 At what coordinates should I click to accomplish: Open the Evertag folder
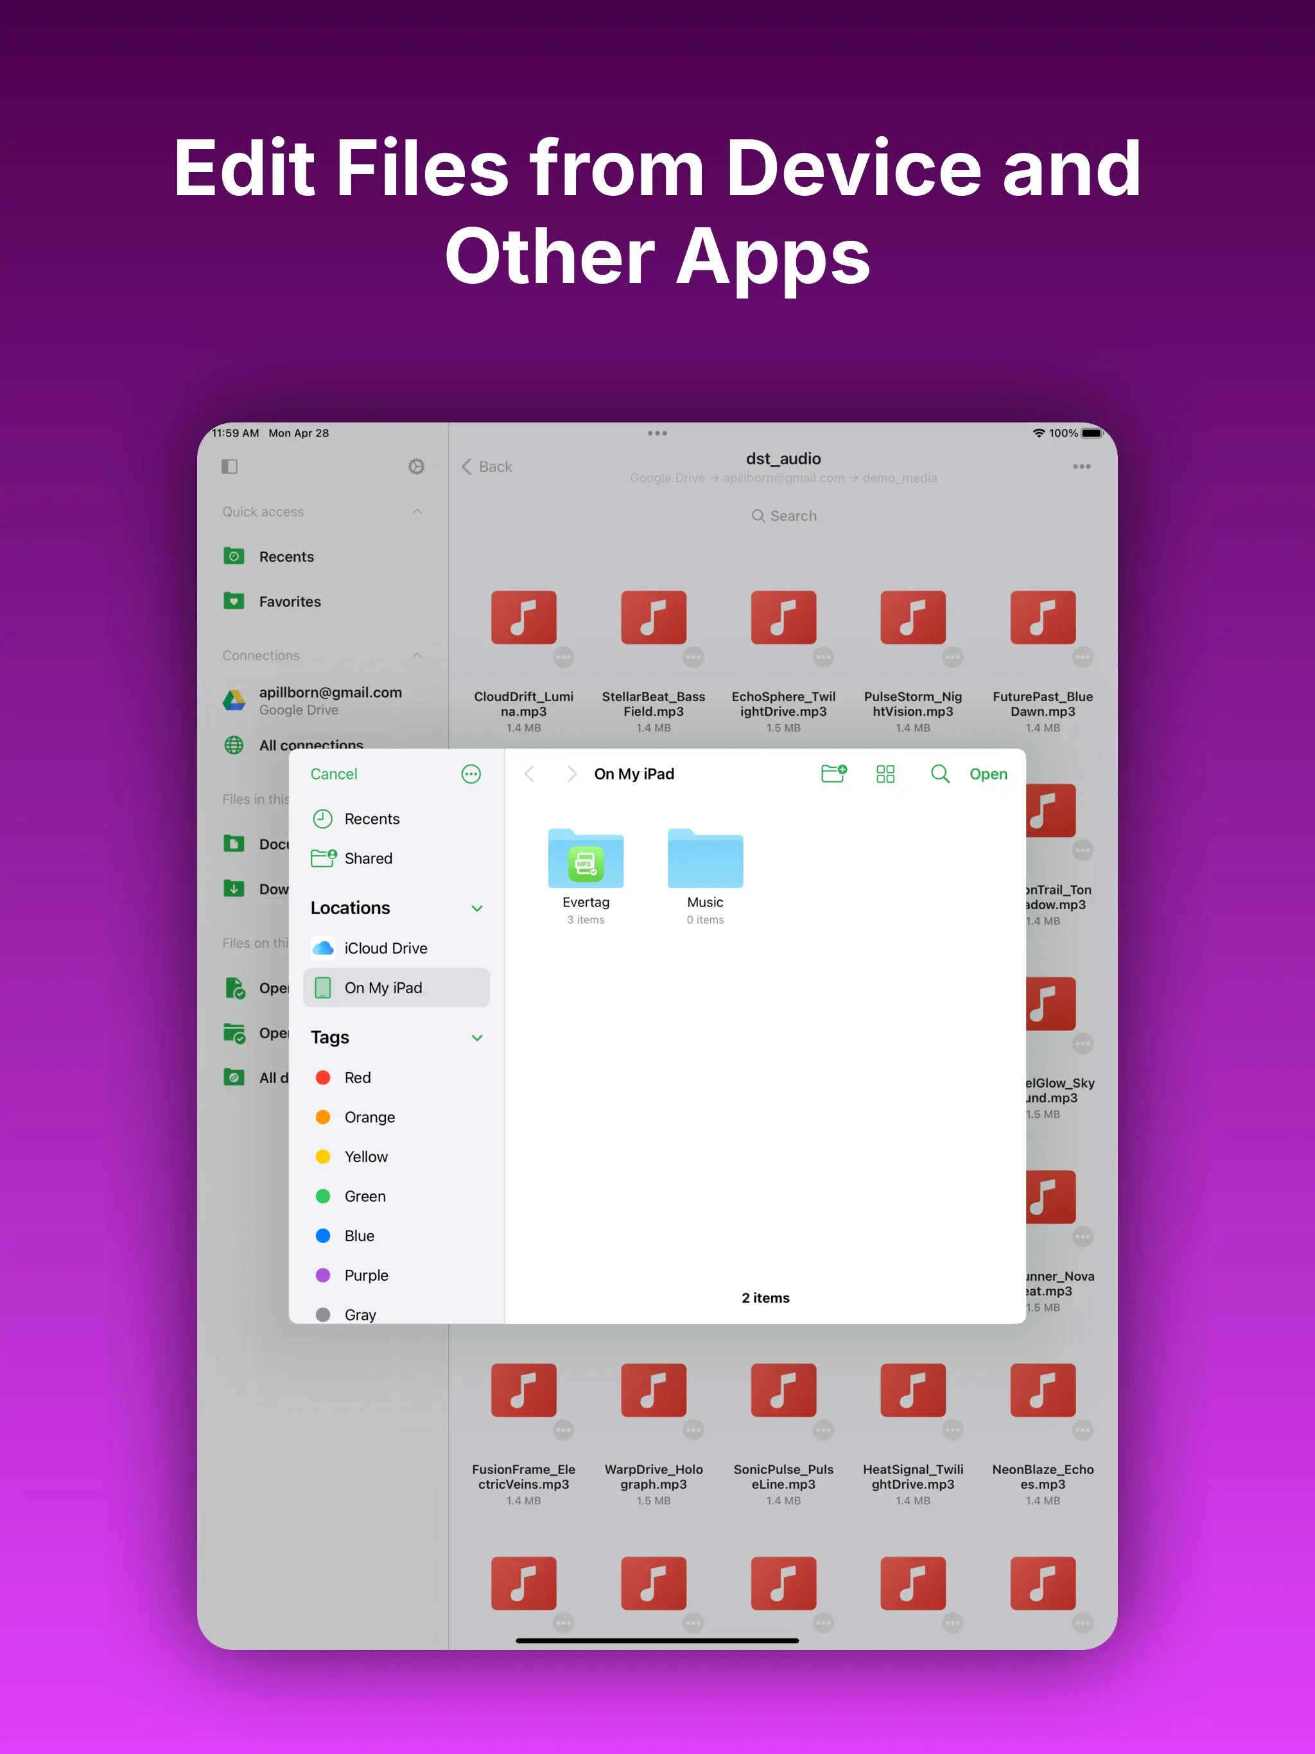[x=586, y=860]
